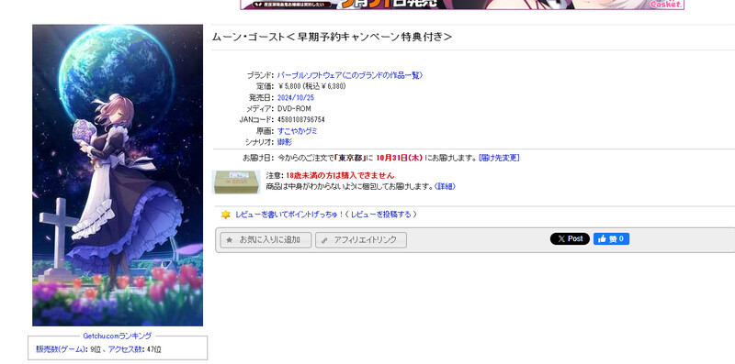Open the Getchu.comランキング link
The image size is (735, 364).
pyautogui.click(x=118, y=336)
